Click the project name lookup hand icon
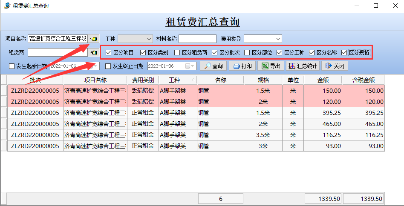Image resolution: width=404 pixels, height=206 pixels. click(x=94, y=39)
